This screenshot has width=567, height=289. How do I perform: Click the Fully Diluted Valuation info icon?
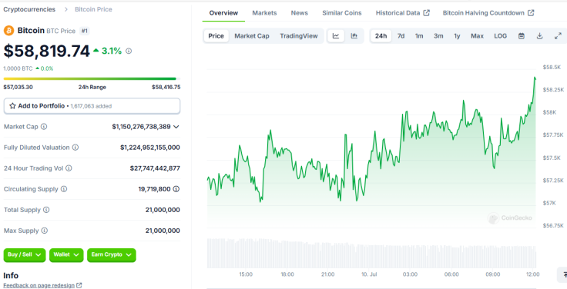[x=75, y=148]
